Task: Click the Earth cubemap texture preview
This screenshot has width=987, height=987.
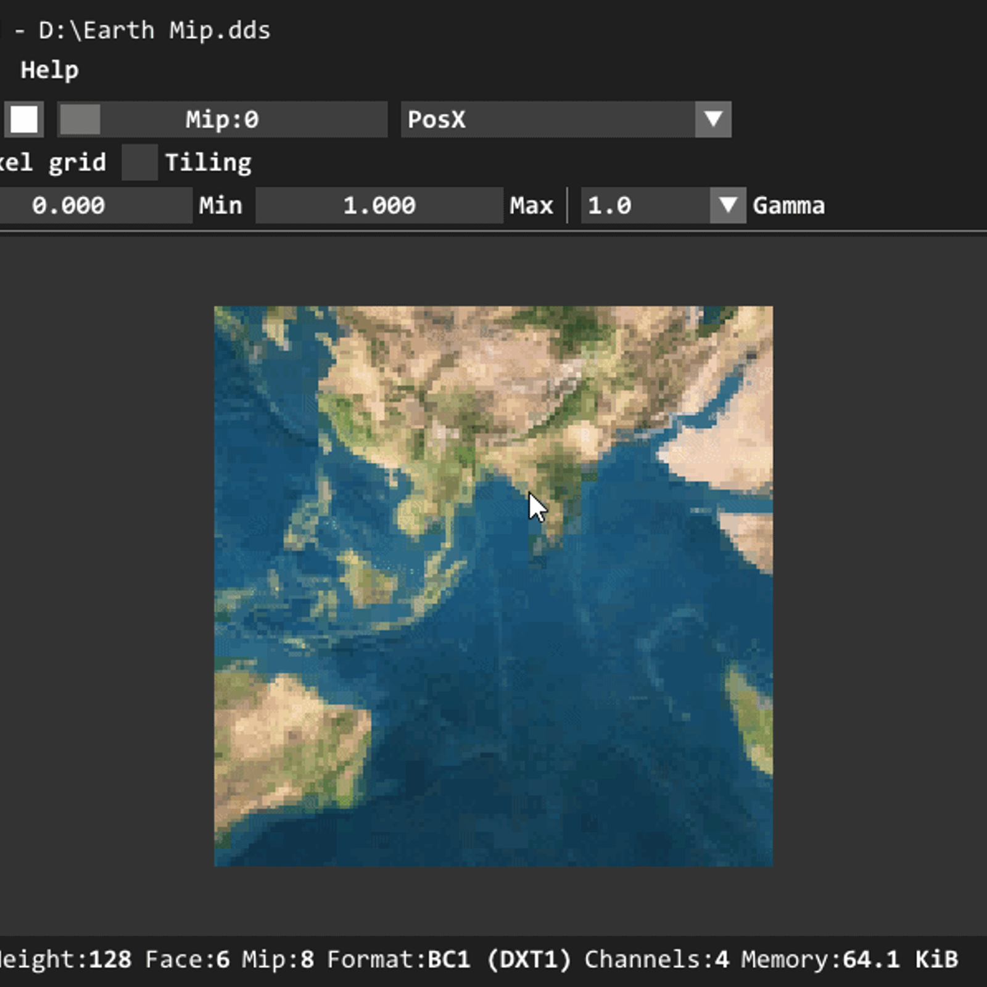Action: [x=493, y=586]
